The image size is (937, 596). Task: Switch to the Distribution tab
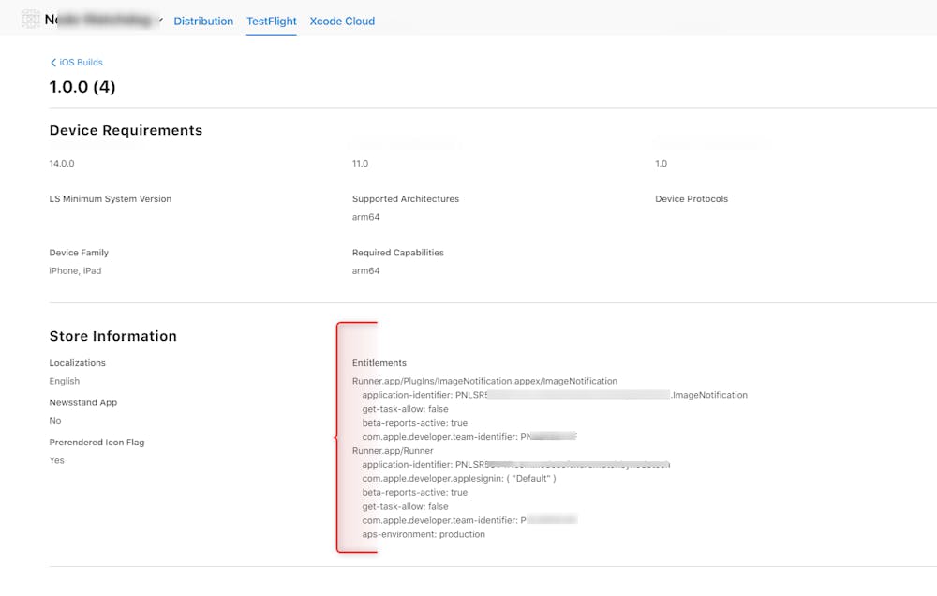click(203, 21)
